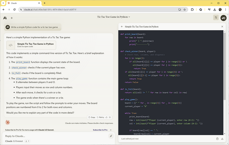The height and width of the screenshot is (145, 229).
Task: Open chat controls slider icon
Action: coord(216,17)
